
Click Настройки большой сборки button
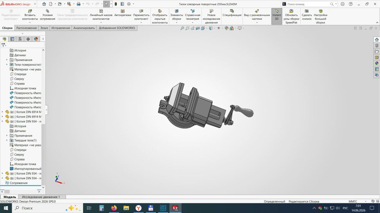click(321, 17)
